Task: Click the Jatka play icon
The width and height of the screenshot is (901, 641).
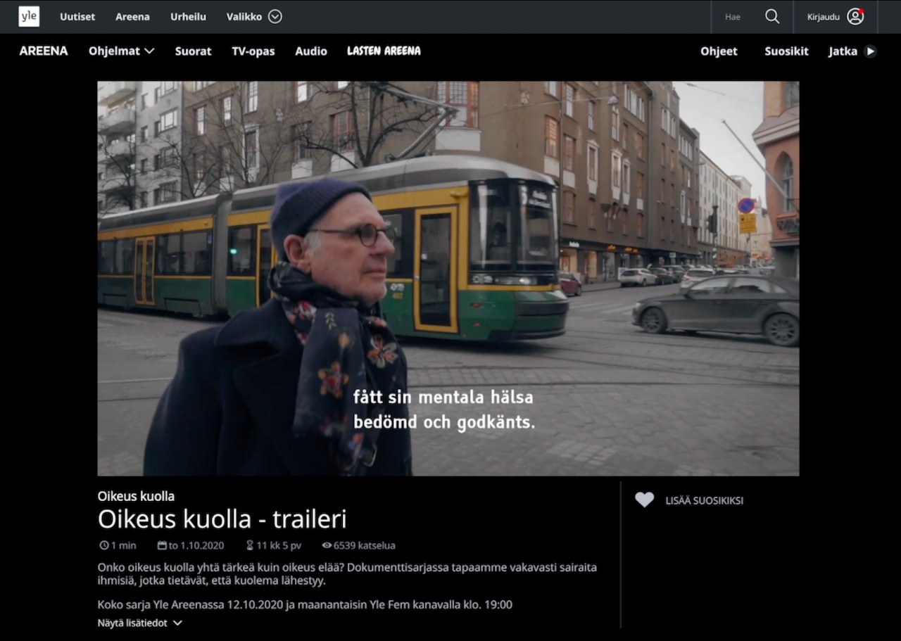Action: [x=870, y=51]
